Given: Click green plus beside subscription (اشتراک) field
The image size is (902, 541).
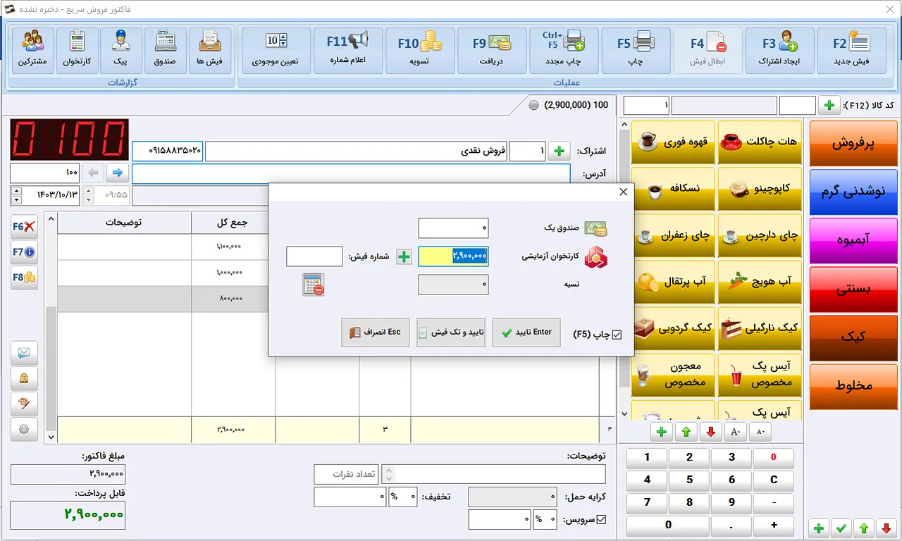Looking at the screenshot, I should [x=560, y=151].
